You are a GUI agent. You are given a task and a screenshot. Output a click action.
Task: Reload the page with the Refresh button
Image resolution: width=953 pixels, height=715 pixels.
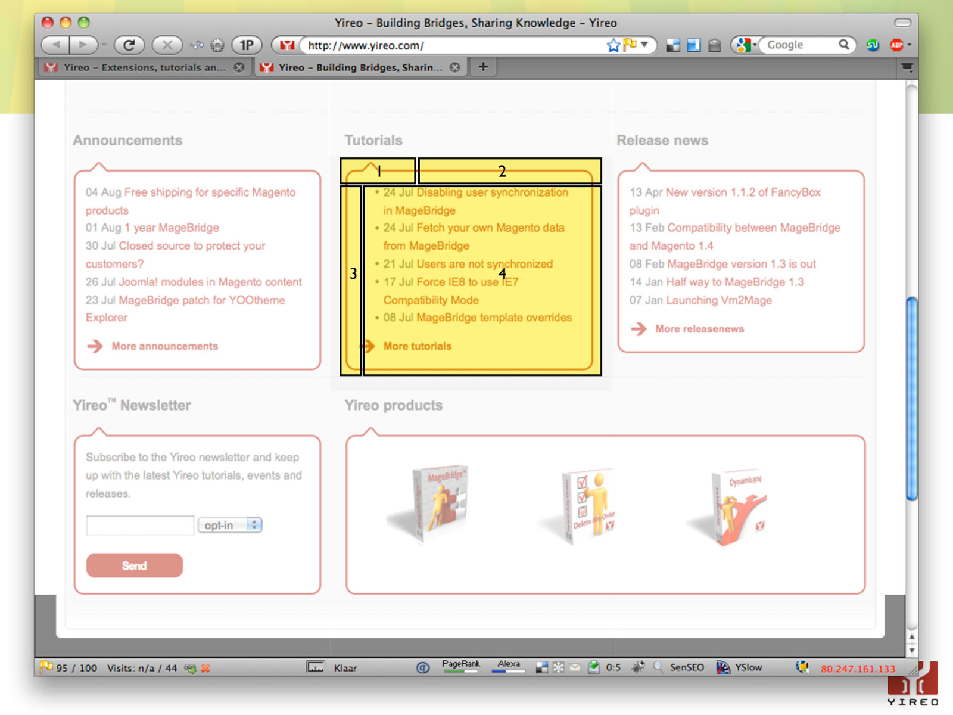129,45
